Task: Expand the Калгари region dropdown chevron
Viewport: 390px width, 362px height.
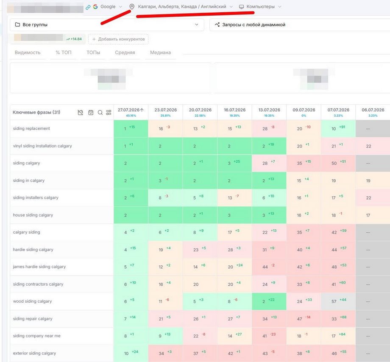Action: coord(231,7)
